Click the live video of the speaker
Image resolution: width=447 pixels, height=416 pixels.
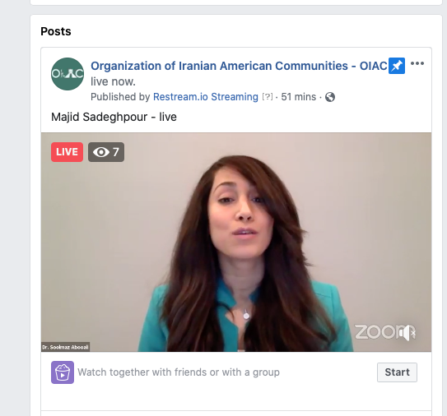pyautogui.click(x=236, y=242)
